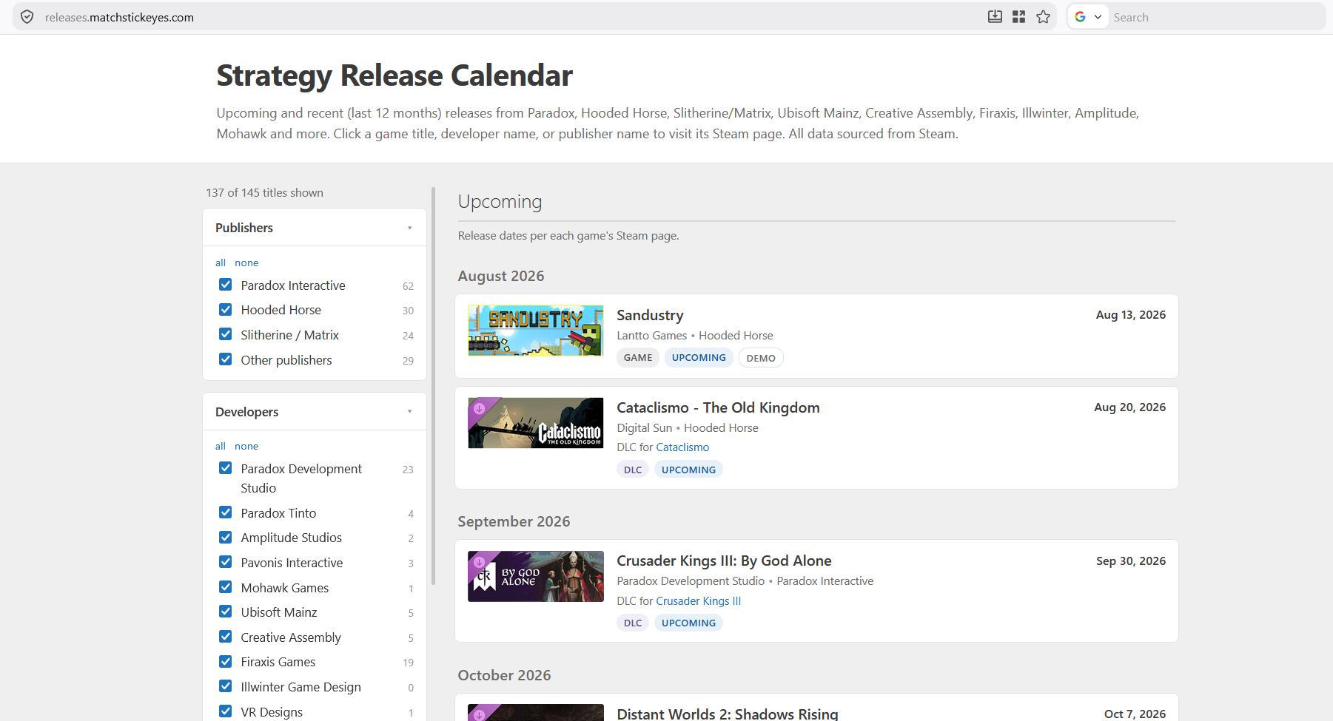Click the "September 2026" month heading
This screenshot has height=721, width=1333.
coord(514,521)
